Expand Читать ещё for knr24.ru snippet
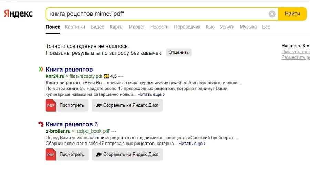The image size is (310, 169). pos(151,95)
